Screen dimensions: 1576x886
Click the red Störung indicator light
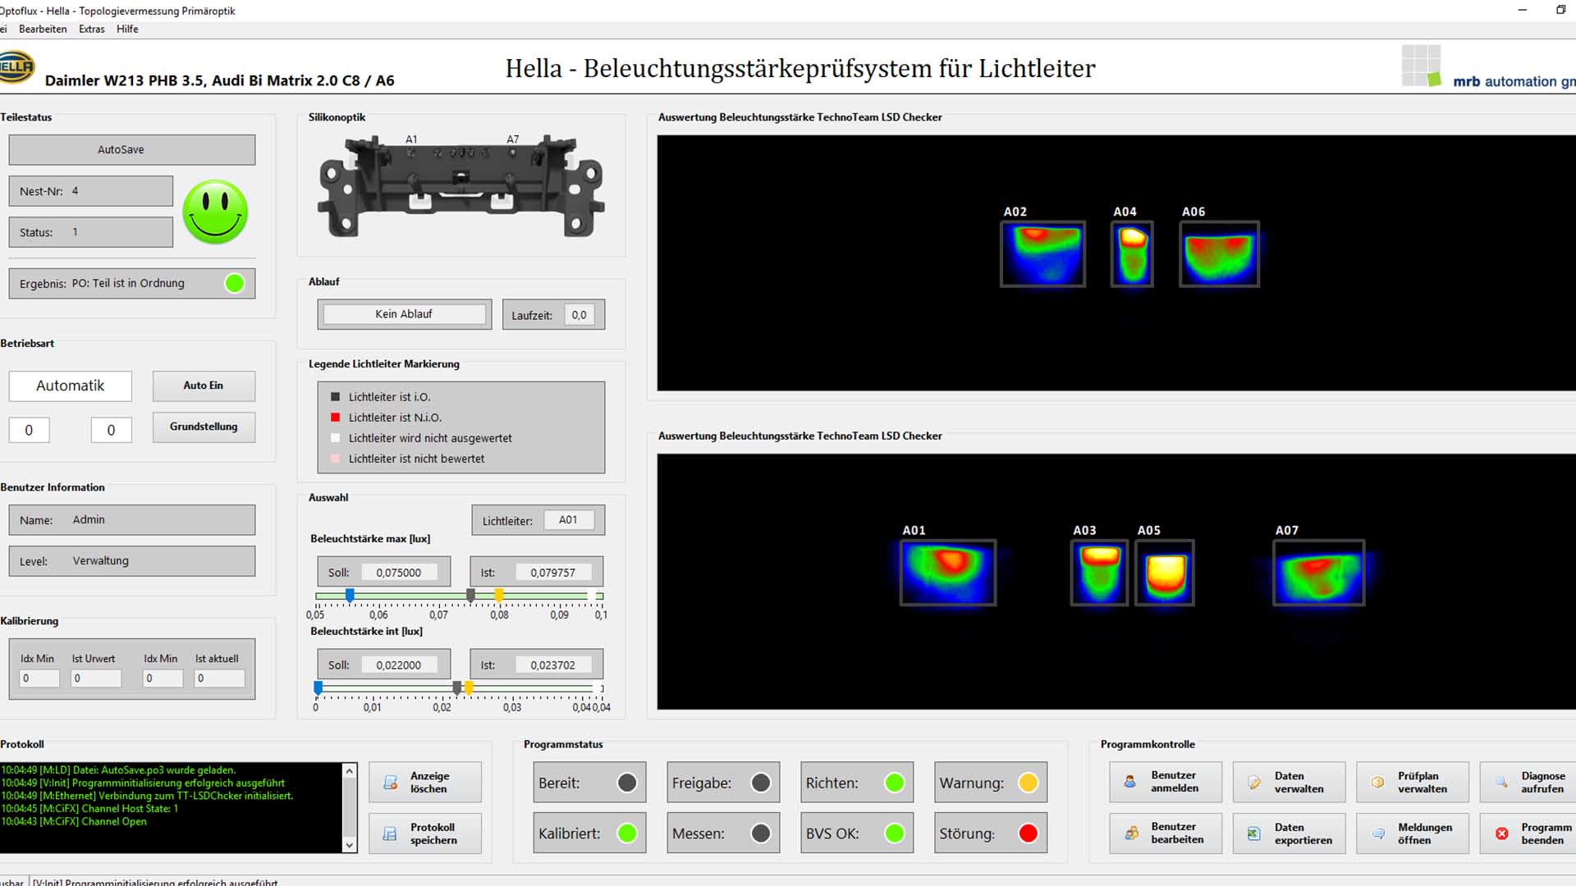coord(1028,833)
